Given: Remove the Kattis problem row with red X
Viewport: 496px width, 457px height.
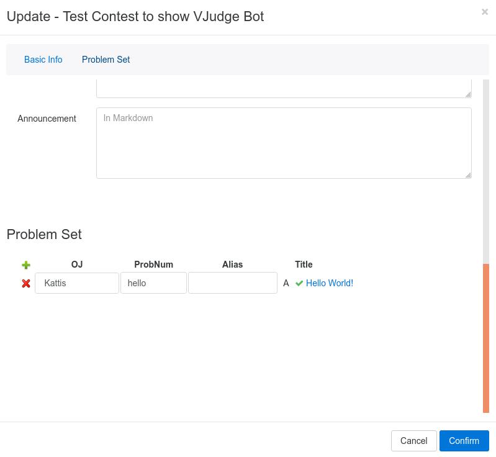Looking at the screenshot, I should point(26,283).
